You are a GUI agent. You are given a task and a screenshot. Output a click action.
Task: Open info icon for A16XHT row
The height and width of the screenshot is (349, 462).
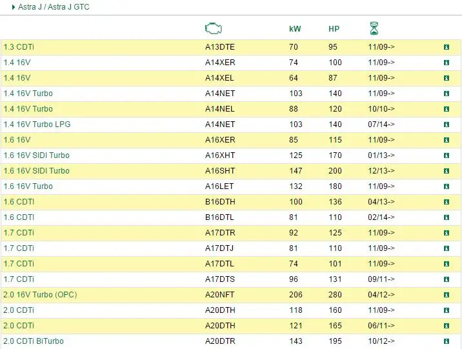pos(447,155)
